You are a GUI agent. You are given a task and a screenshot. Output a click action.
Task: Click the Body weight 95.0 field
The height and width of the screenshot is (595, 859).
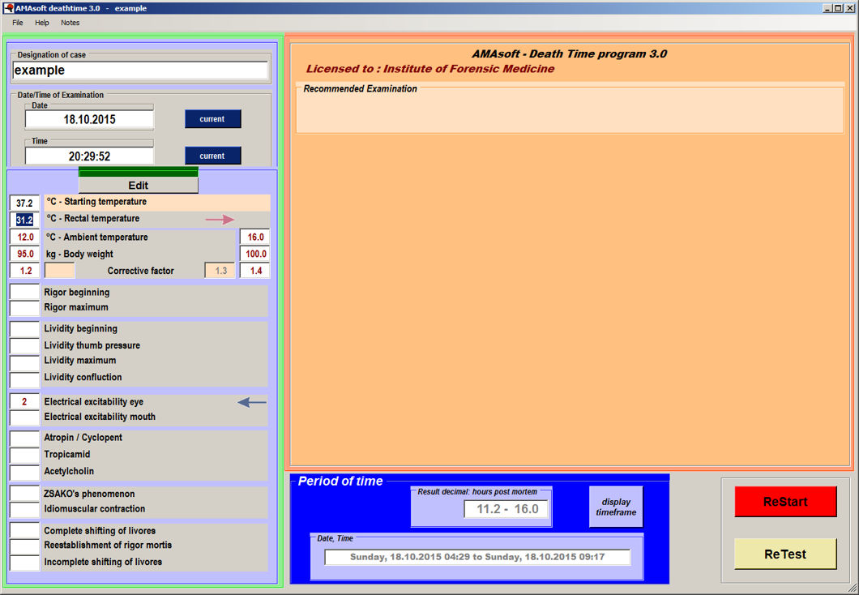(25, 254)
